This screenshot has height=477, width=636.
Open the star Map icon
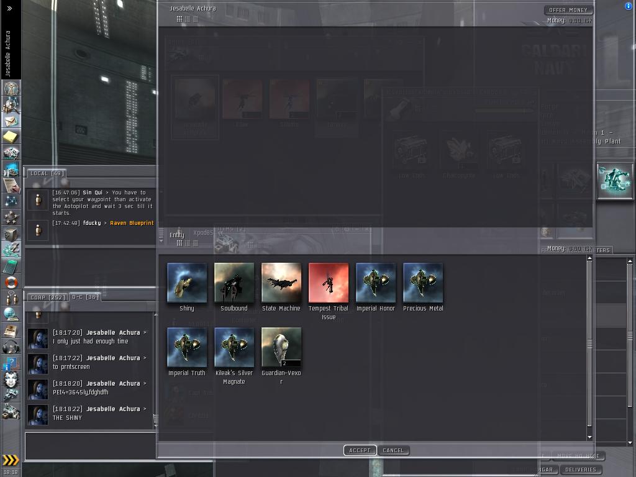click(x=11, y=201)
